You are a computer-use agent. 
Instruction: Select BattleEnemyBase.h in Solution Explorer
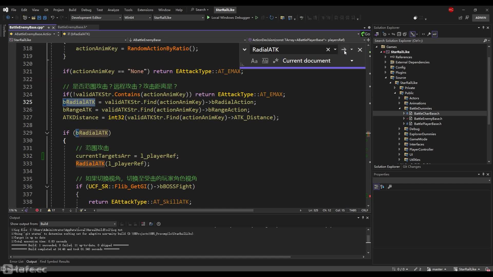tap(428, 118)
